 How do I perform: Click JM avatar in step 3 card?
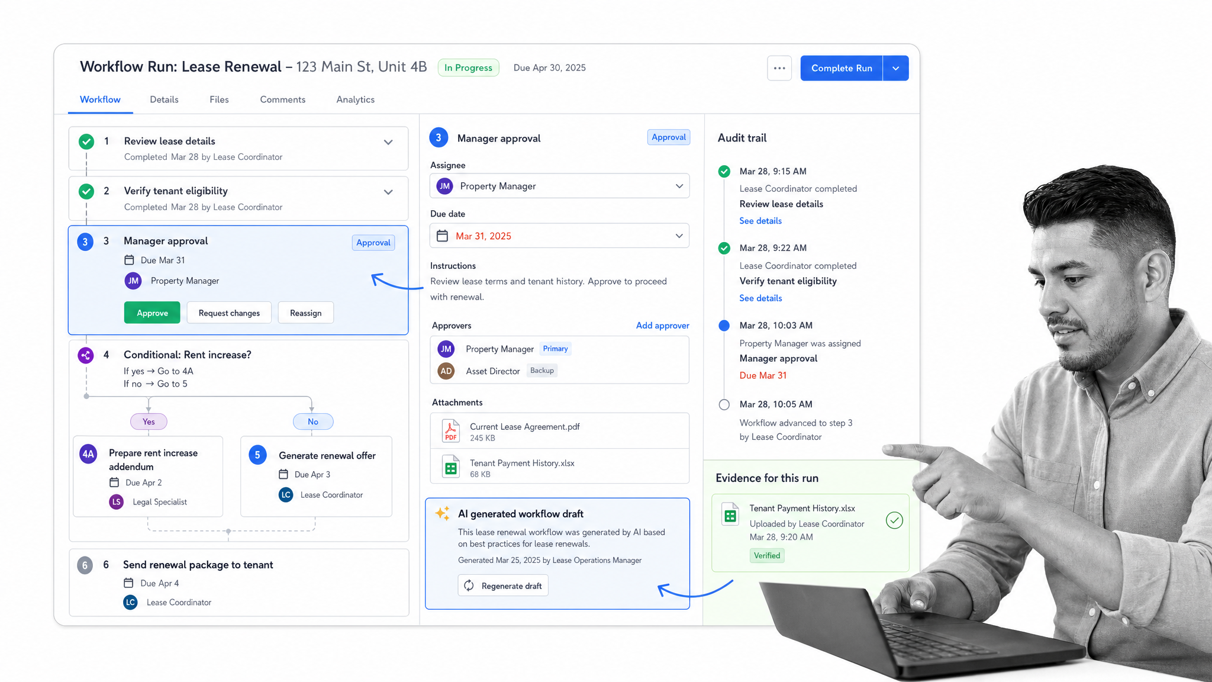point(133,281)
